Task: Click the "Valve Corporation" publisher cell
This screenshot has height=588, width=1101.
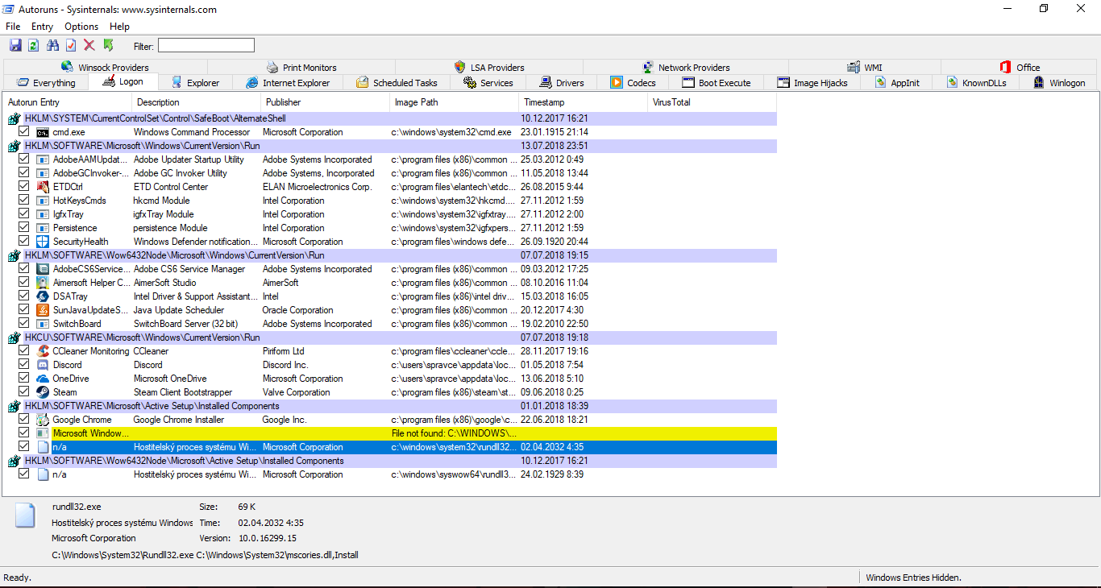Action: tap(297, 392)
